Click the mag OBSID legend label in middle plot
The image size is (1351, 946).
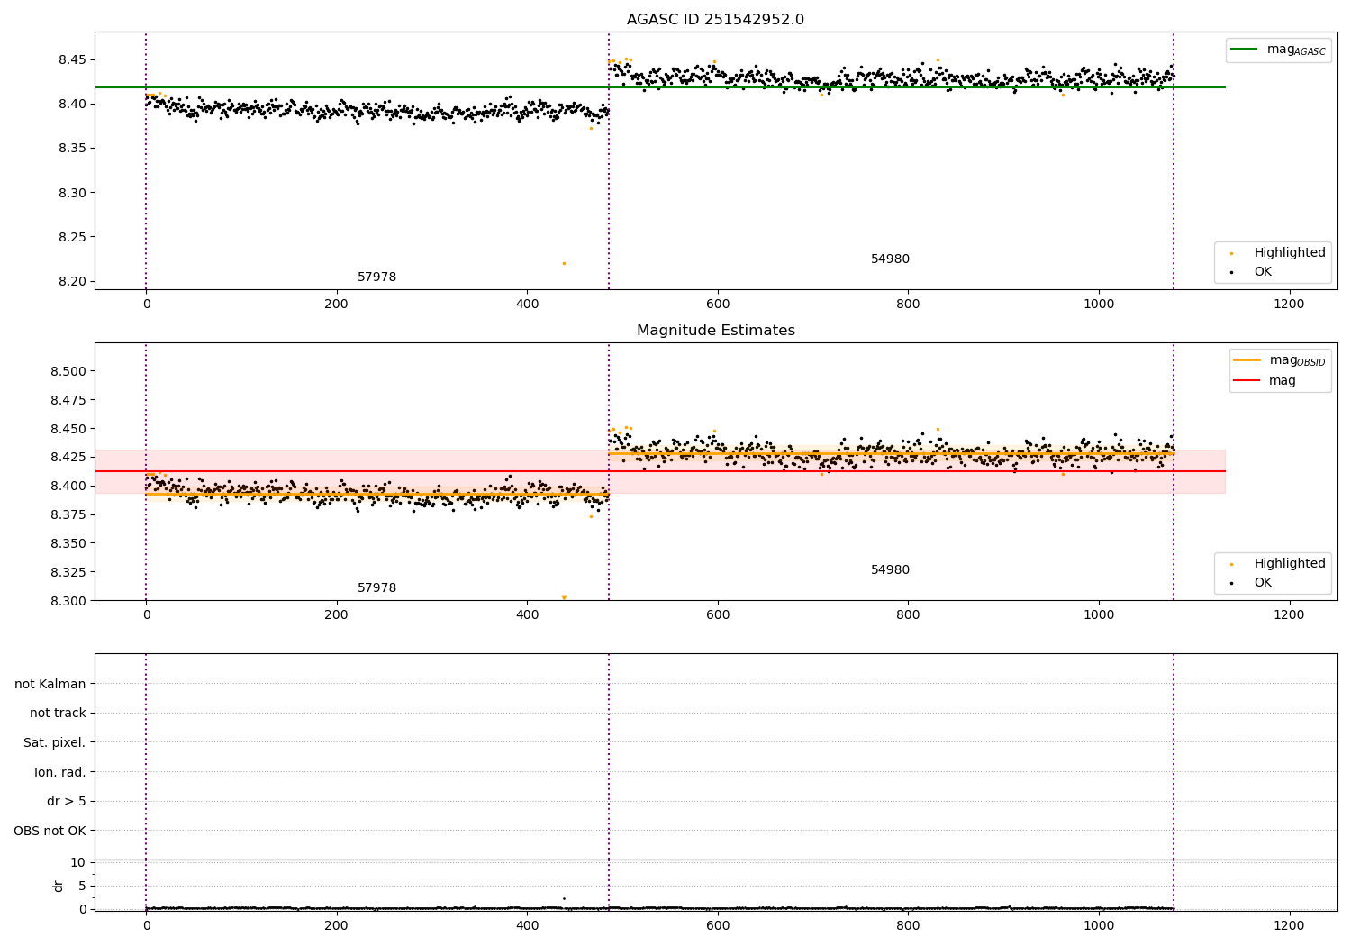(1297, 360)
